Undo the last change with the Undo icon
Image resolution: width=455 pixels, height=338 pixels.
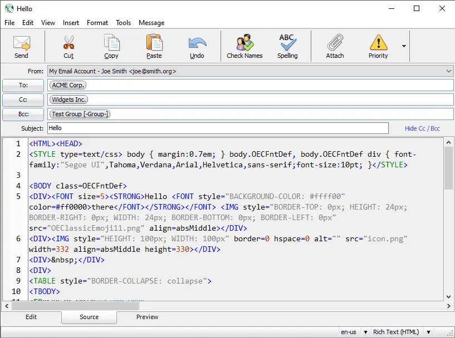(197, 46)
